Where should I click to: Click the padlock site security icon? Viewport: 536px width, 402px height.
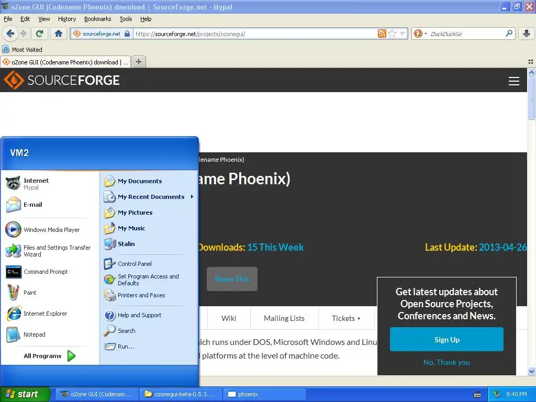click(127, 33)
